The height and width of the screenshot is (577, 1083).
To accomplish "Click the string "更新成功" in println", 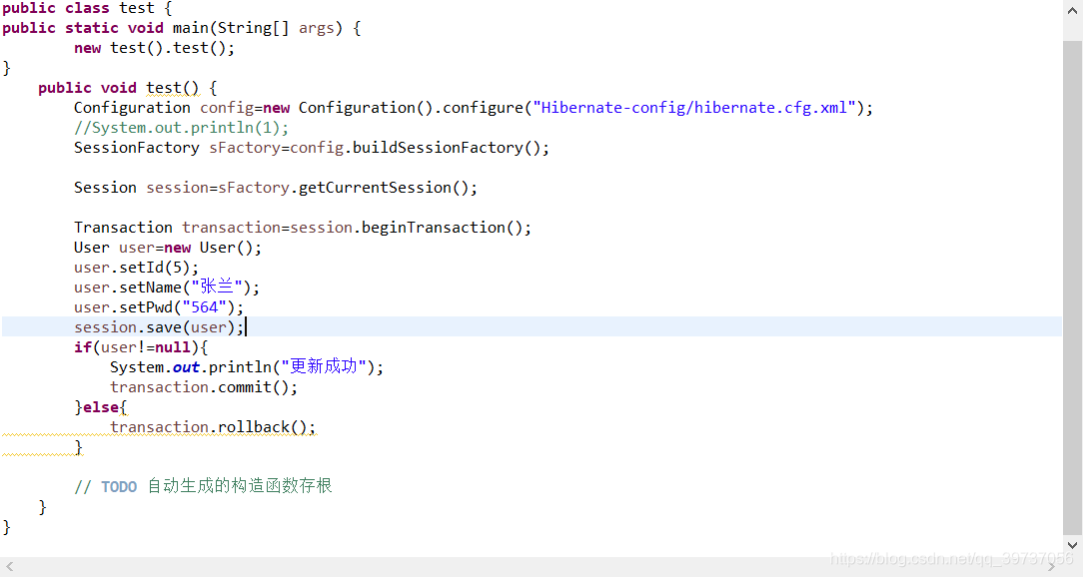I will (324, 366).
